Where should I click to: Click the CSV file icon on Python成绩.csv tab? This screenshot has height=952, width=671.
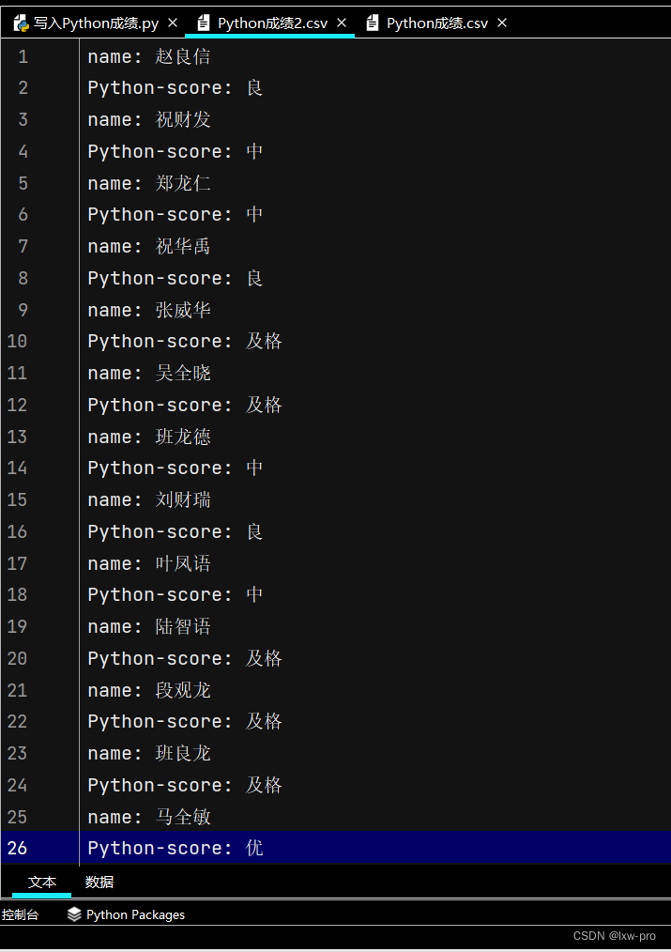373,23
